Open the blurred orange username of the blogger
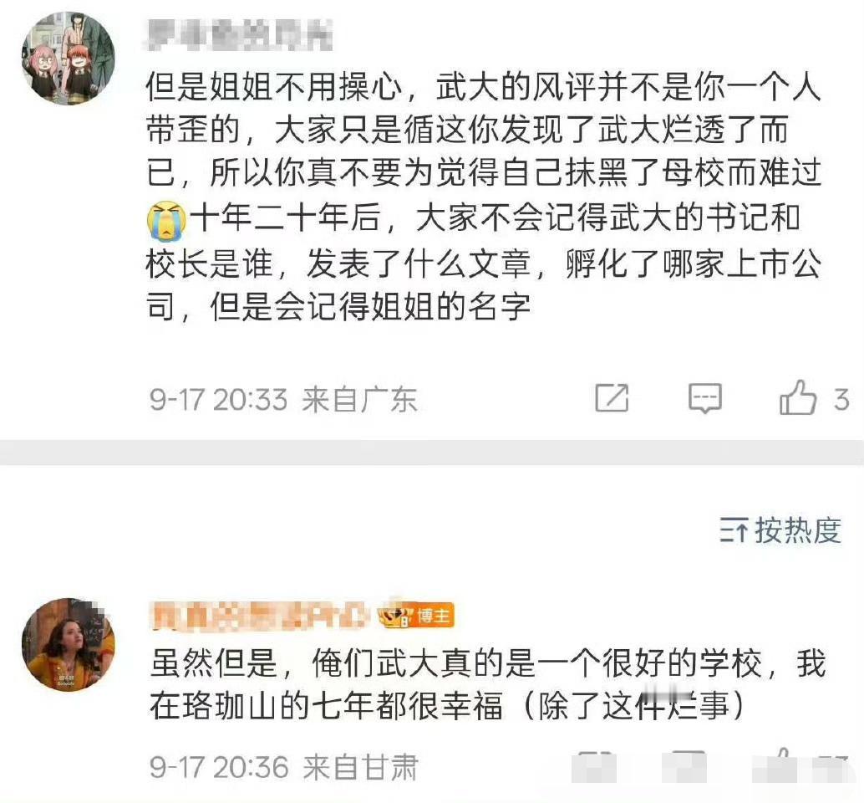Viewport: 864px width, 803px height. coord(261,616)
